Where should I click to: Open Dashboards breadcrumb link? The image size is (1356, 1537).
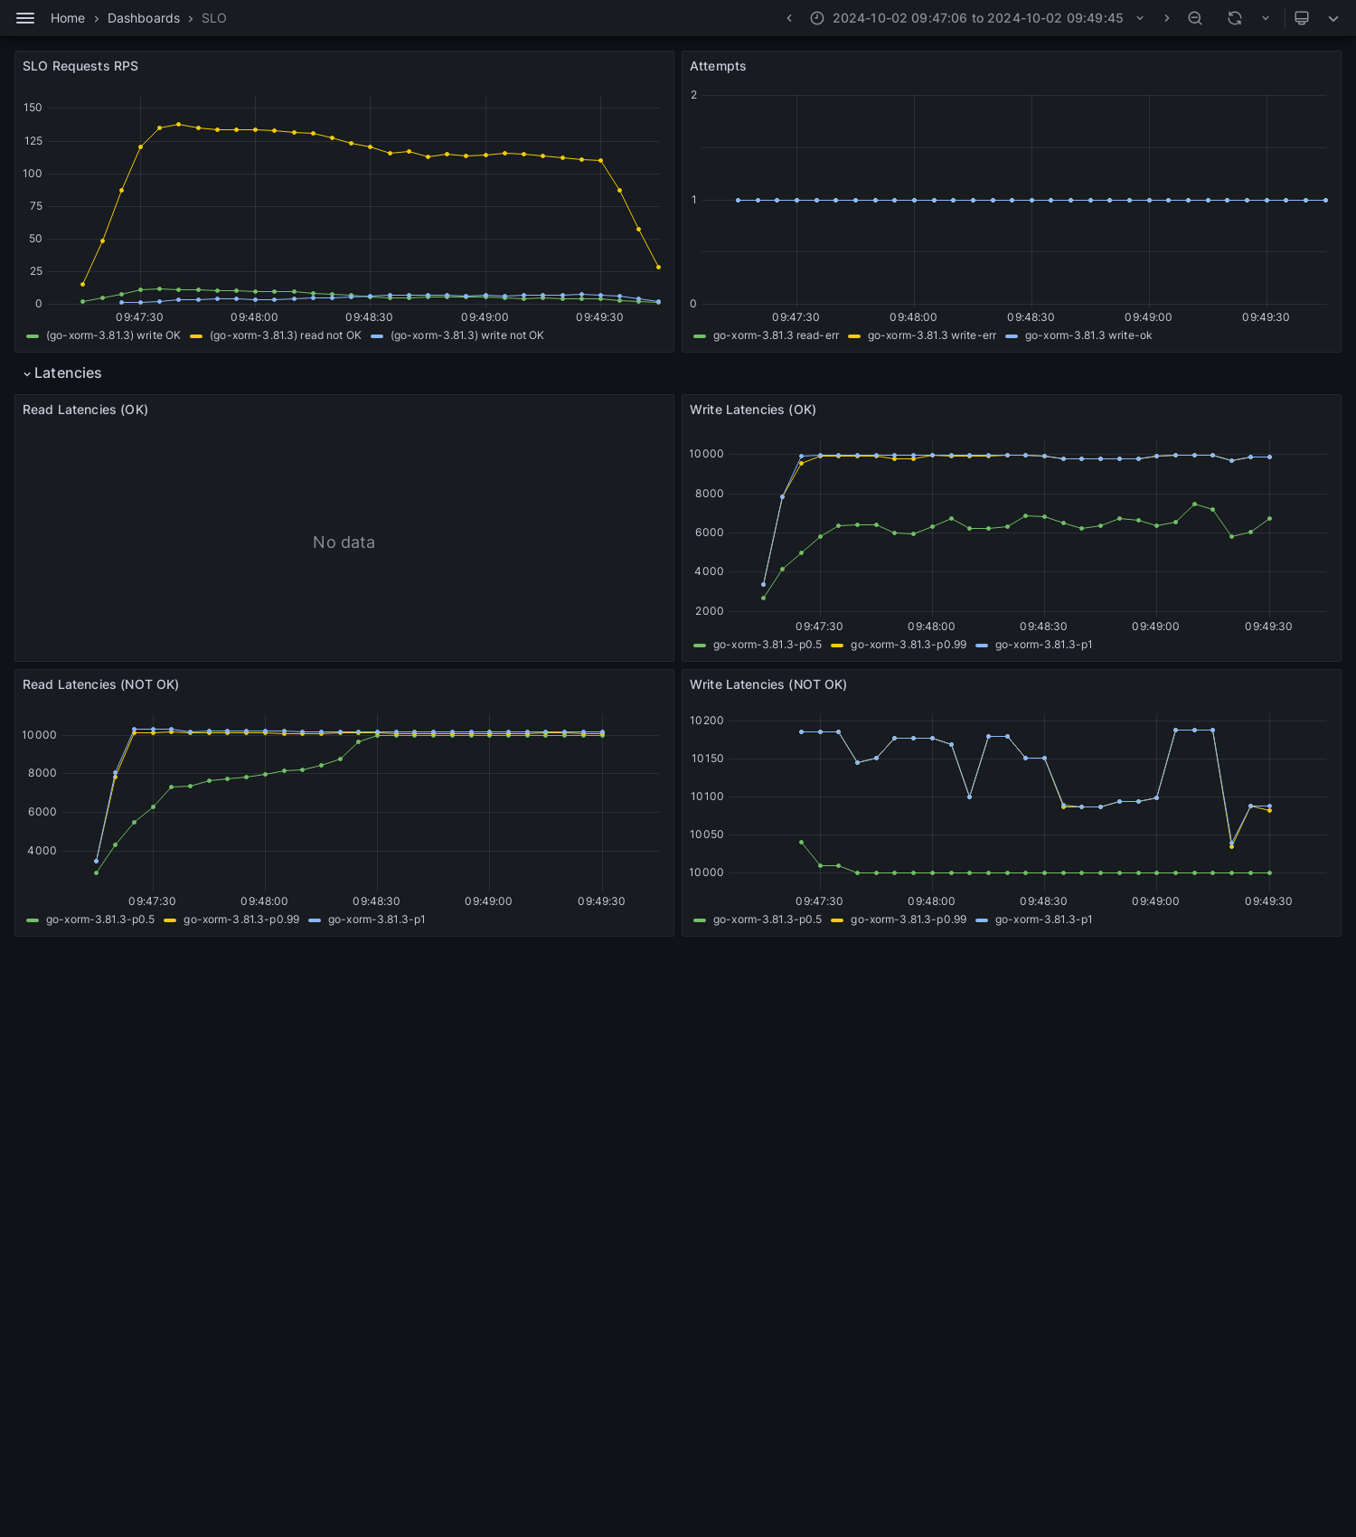[x=144, y=18]
